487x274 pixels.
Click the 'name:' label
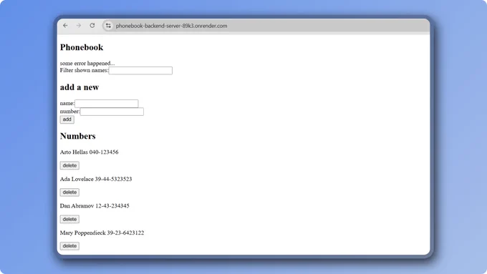[67, 103]
